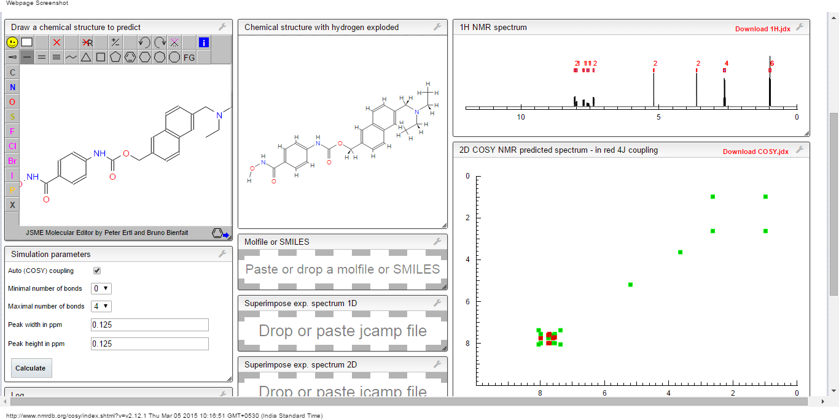Open the Maximal number of bonds dropdown
Image resolution: width=839 pixels, height=419 pixels.
click(101, 306)
